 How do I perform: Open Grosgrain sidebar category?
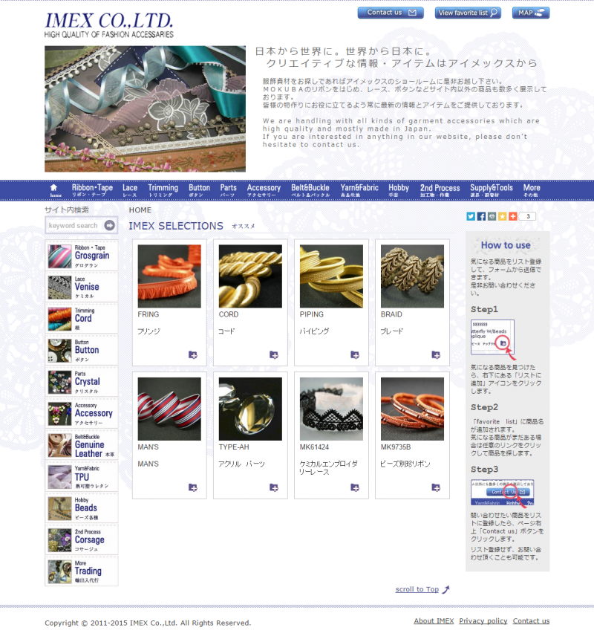(x=82, y=256)
